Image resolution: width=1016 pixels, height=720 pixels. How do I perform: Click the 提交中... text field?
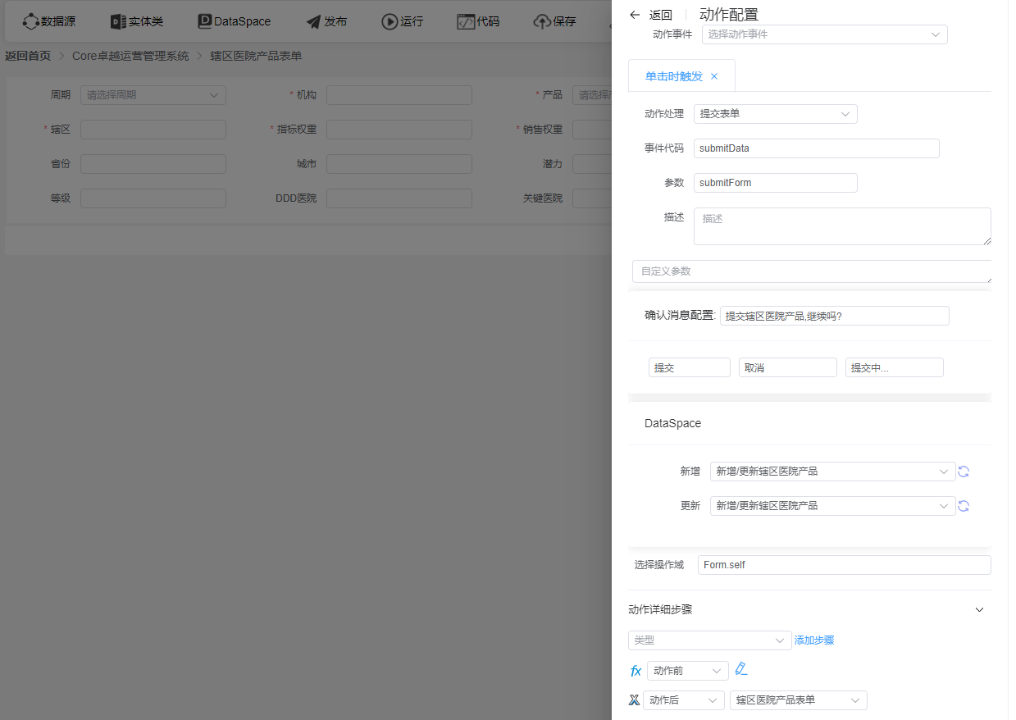[895, 367]
